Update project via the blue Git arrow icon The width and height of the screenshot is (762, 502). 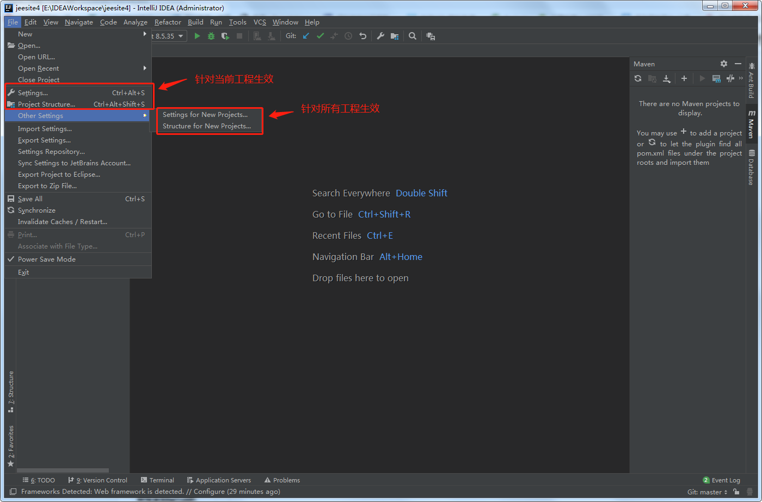[305, 36]
